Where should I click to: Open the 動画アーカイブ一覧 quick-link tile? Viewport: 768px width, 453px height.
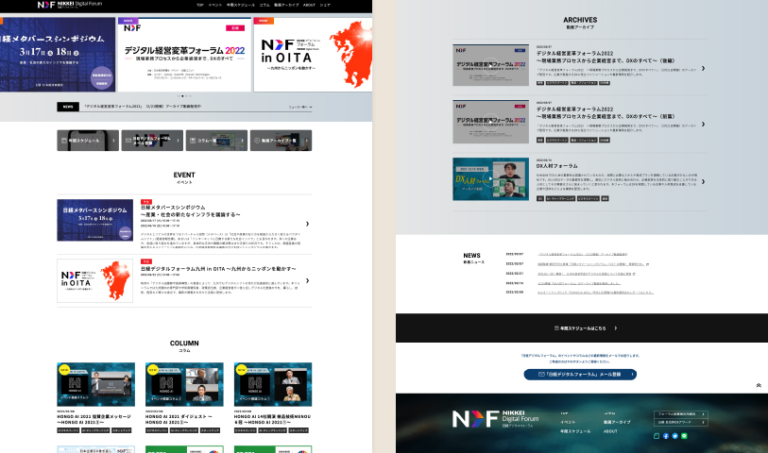click(x=282, y=141)
